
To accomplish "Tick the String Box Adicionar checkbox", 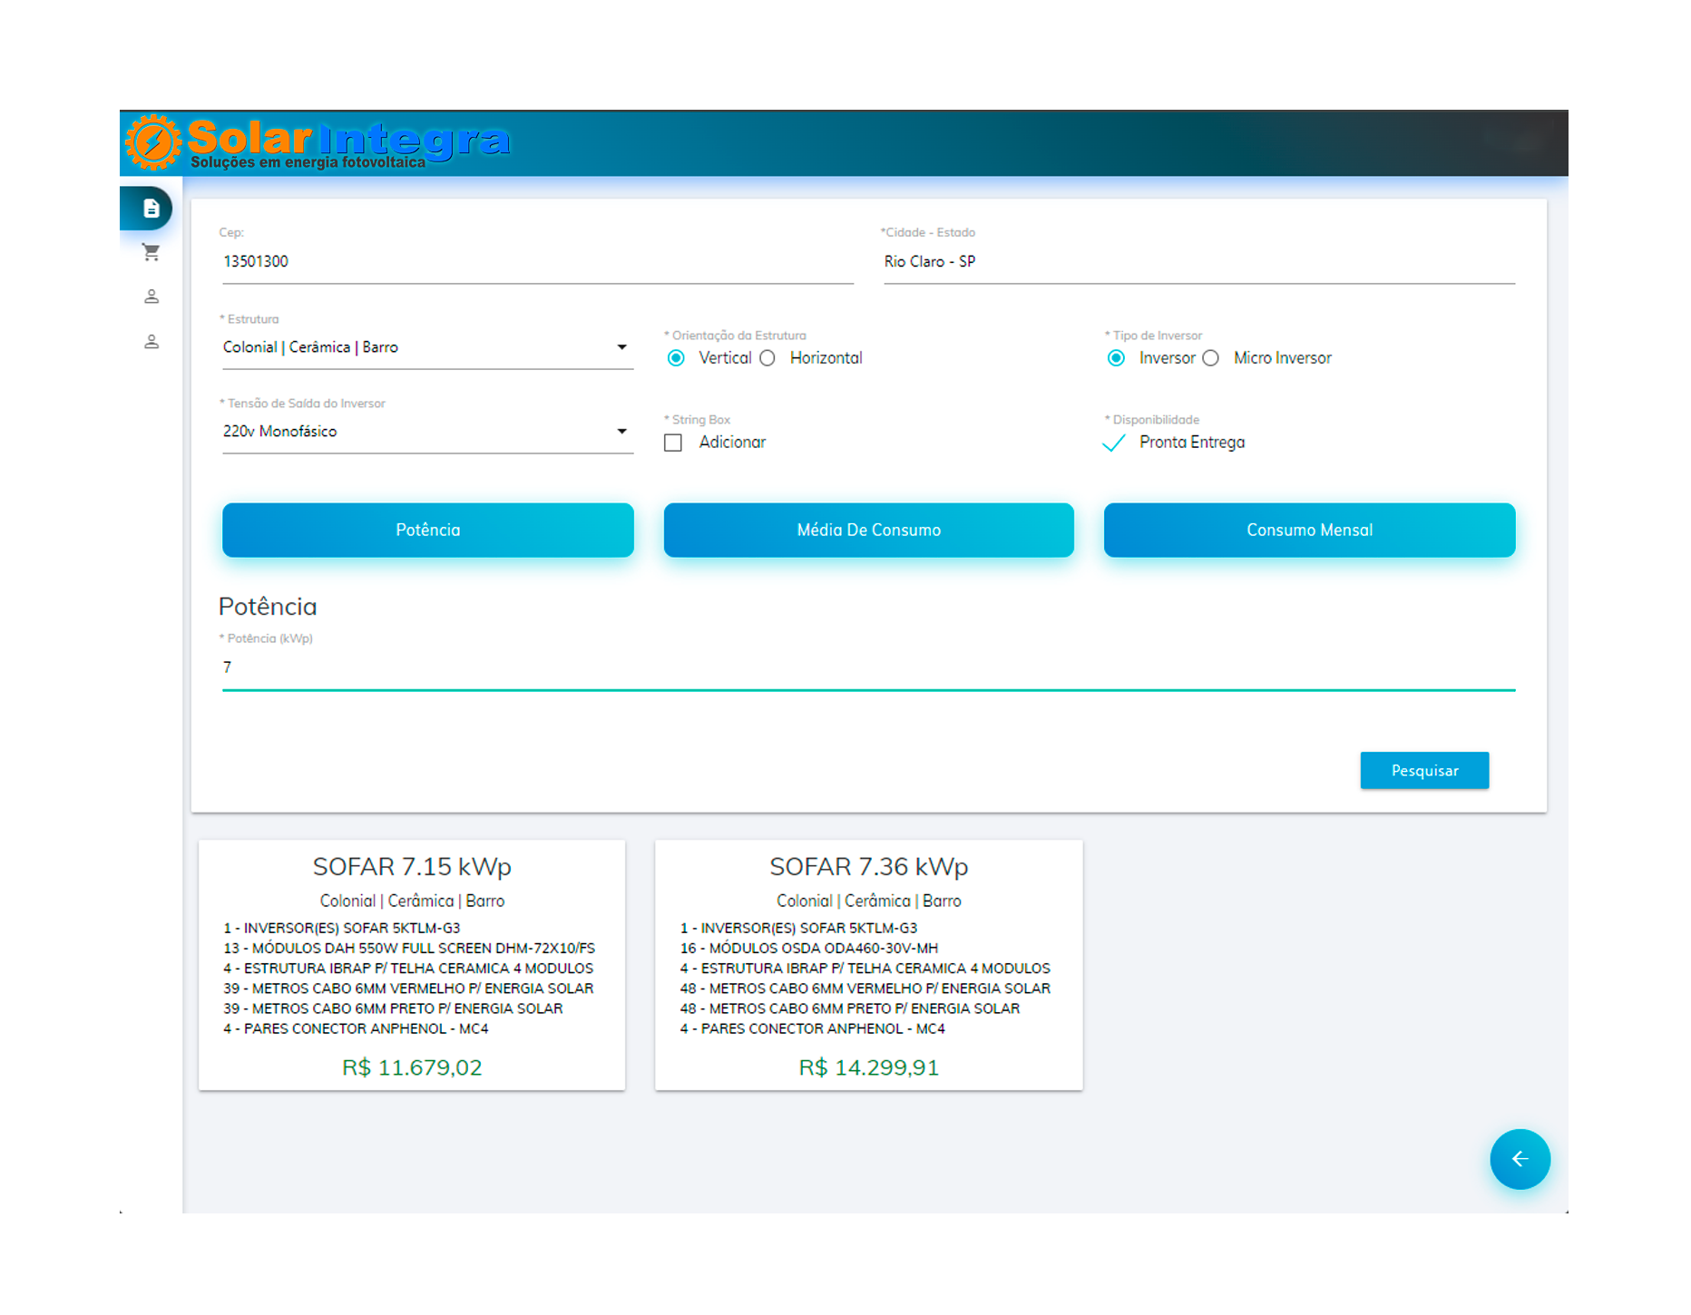I will [673, 443].
